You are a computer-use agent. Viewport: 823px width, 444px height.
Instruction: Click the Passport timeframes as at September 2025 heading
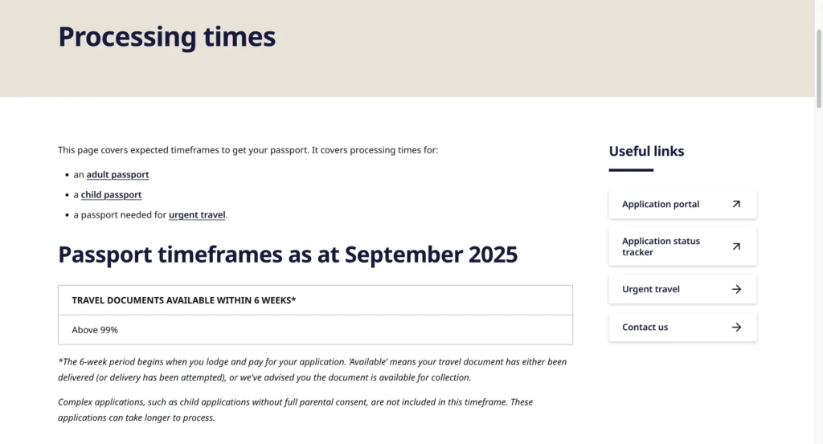[288, 255]
